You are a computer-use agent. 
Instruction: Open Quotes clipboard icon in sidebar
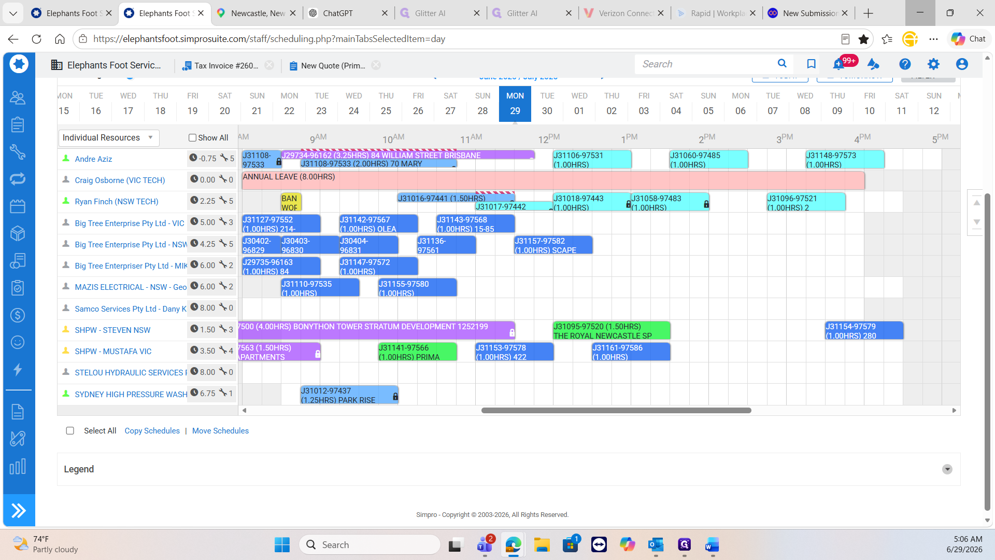pyautogui.click(x=18, y=124)
